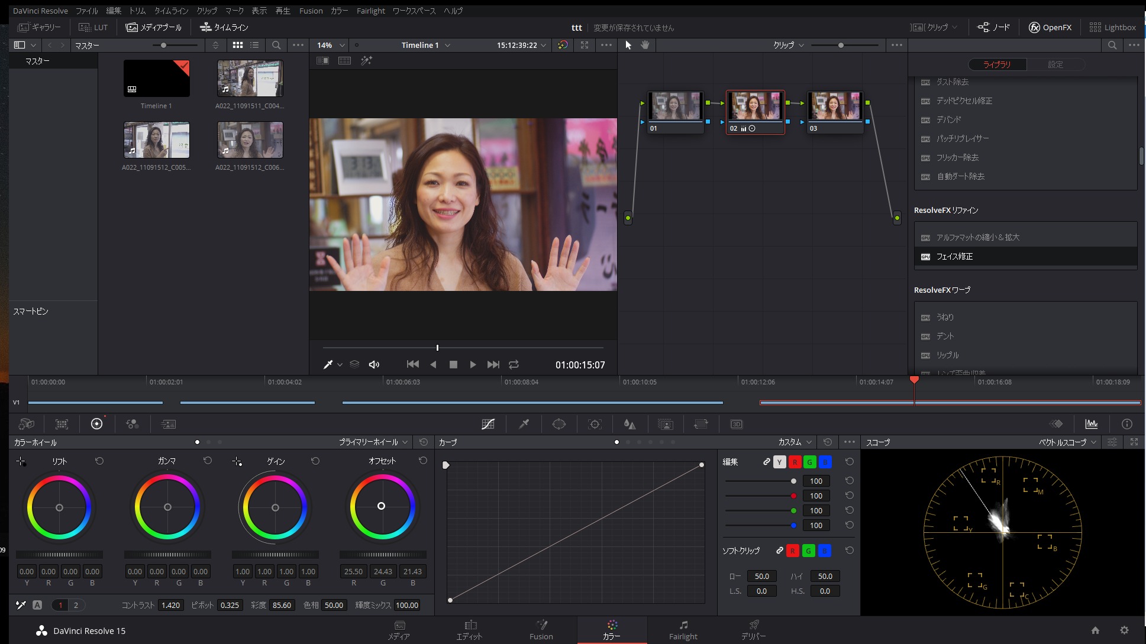Open the Primaries Wheels mode dropdown
The width and height of the screenshot is (1146, 644).
pyautogui.click(x=373, y=442)
